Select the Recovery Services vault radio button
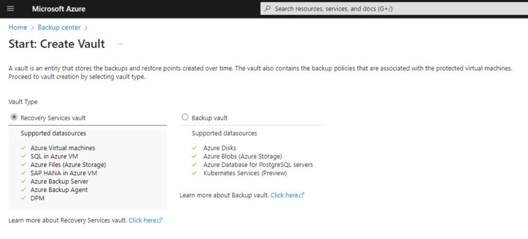This screenshot has width=528, height=239. pyautogui.click(x=14, y=117)
